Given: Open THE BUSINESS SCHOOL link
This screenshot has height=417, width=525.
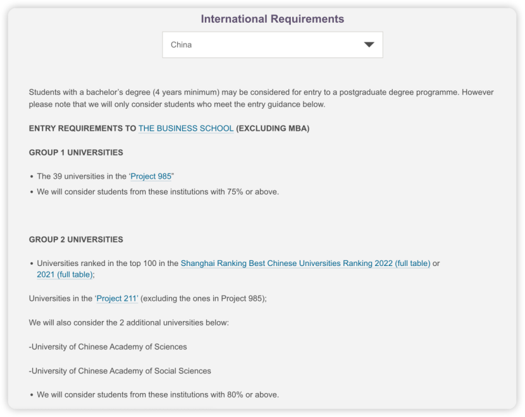Looking at the screenshot, I should click(x=186, y=128).
